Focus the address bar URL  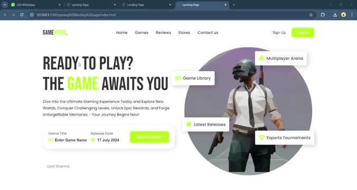[x=76, y=15]
